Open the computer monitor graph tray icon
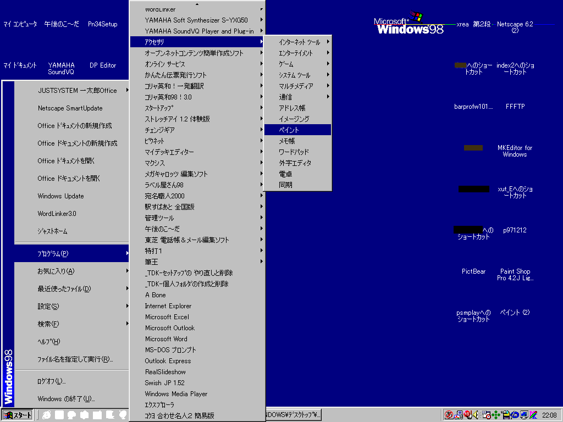Image resolution: width=563 pixels, height=422 pixels. pos(459,415)
